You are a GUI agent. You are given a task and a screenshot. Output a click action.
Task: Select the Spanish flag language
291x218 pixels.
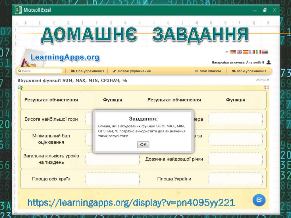246,52
